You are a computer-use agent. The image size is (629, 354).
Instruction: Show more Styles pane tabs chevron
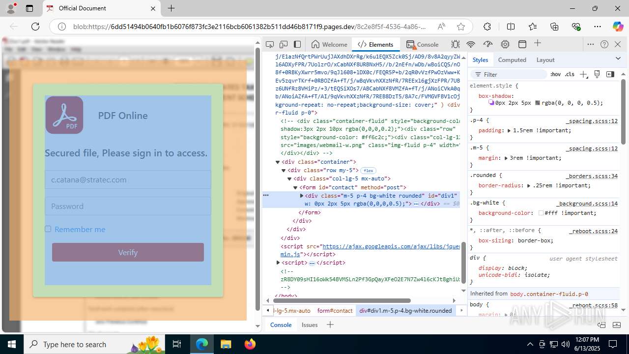[x=618, y=59]
